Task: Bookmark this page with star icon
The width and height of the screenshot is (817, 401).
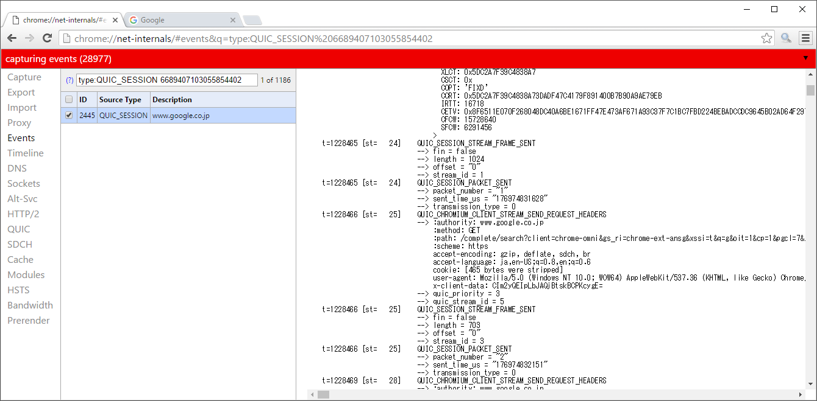Action: (x=766, y=38)
